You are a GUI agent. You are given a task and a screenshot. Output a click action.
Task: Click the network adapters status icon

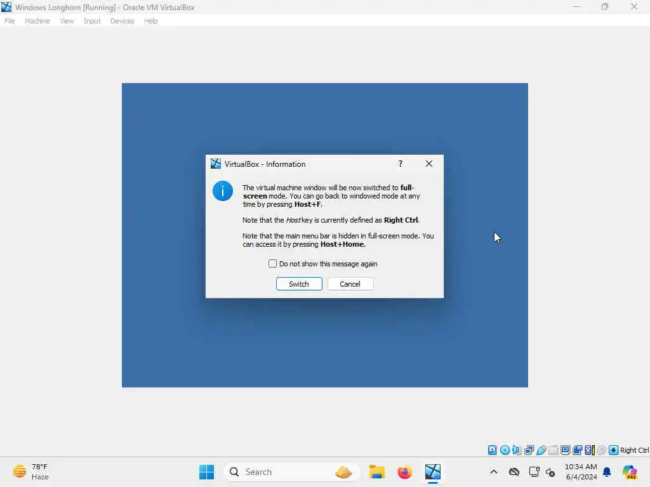529,450
